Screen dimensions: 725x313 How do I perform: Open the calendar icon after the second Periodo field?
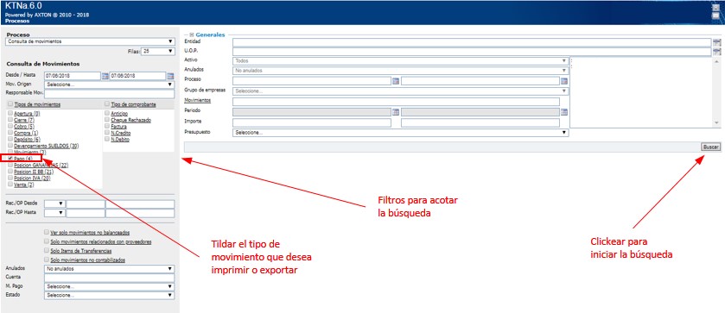pos(564,112)
